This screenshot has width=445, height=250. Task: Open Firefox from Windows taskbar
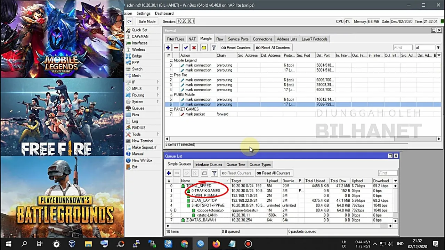click(x=216, y=244)
